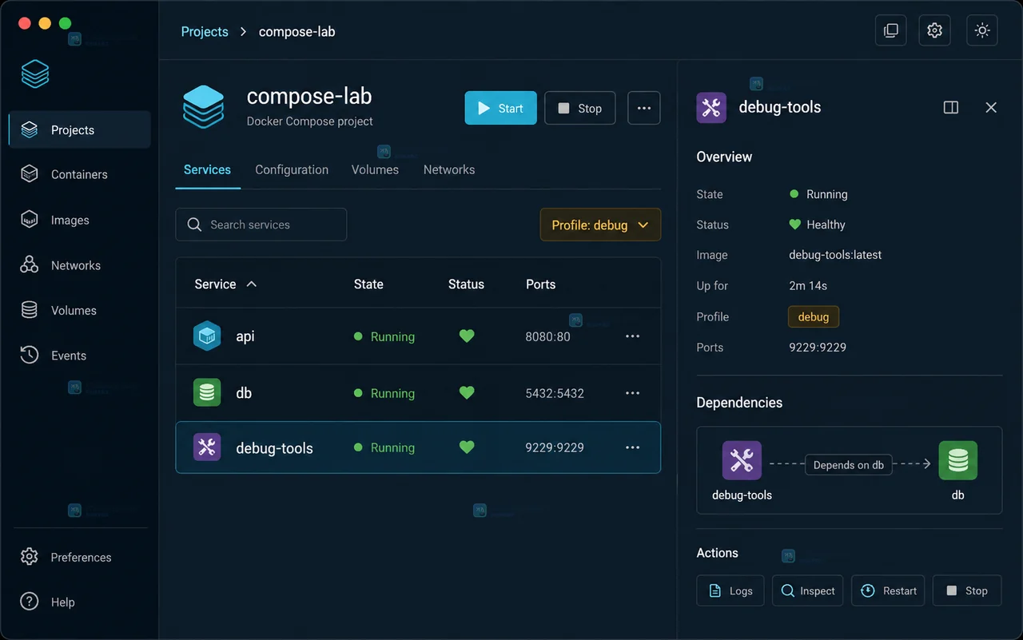
Task: Click debug-tools wrench icon in services table
Action: pos(207,447)
